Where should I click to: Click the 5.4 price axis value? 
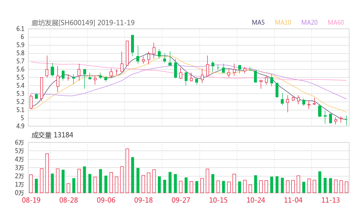[x=20, y=85]
